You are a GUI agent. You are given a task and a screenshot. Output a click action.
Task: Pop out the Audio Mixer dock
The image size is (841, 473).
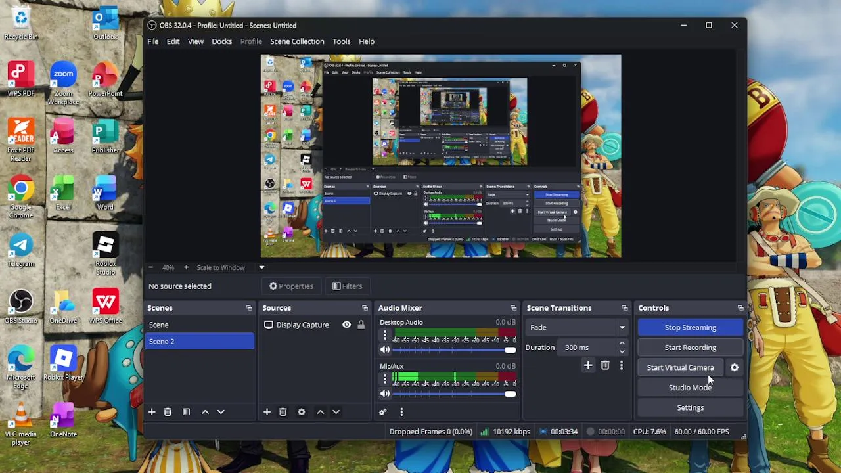513,308
